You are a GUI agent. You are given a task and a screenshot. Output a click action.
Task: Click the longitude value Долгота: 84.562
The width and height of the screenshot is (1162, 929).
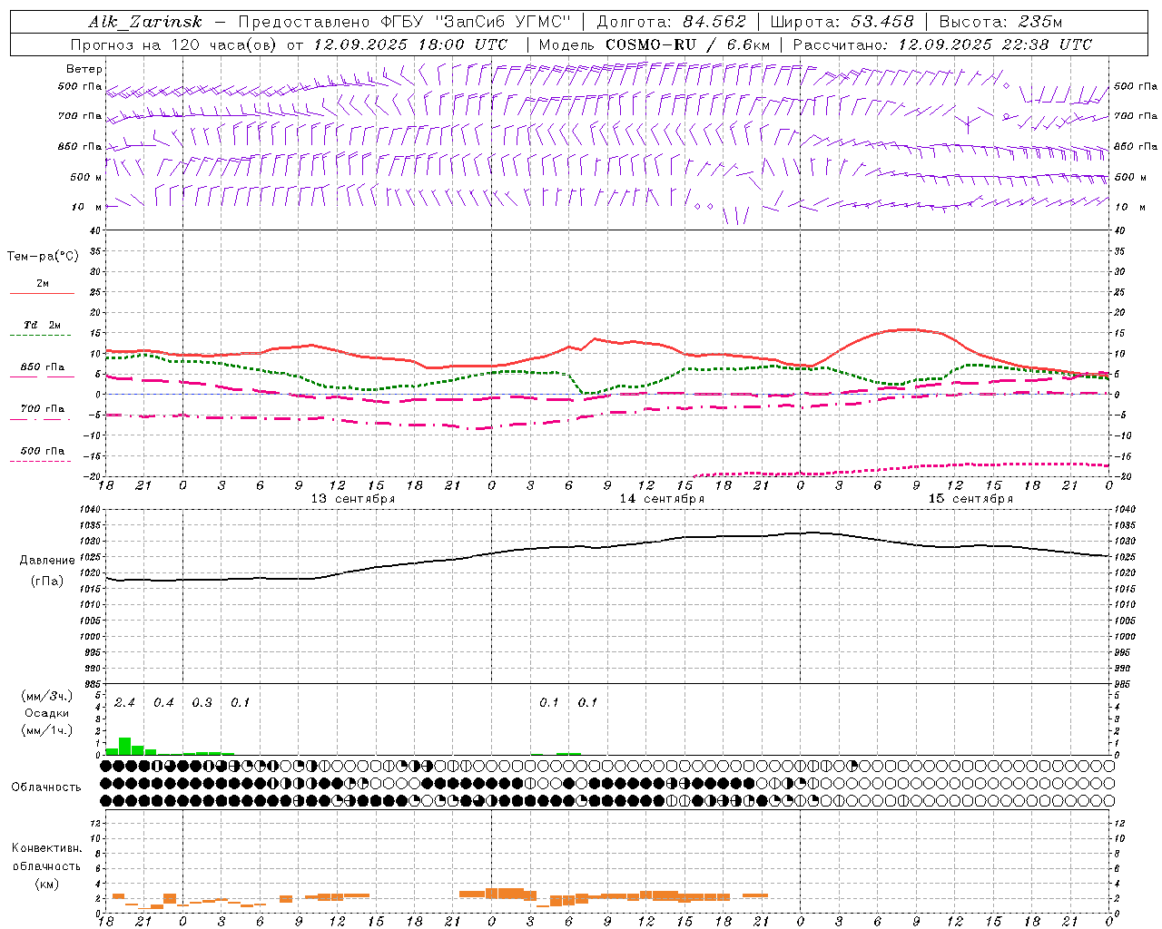click(x=671, y=22)
